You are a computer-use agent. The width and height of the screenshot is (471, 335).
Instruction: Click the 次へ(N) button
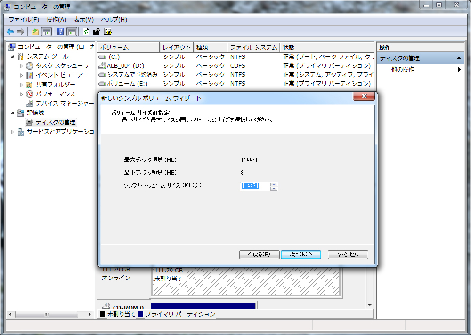[x=300, y=255]
